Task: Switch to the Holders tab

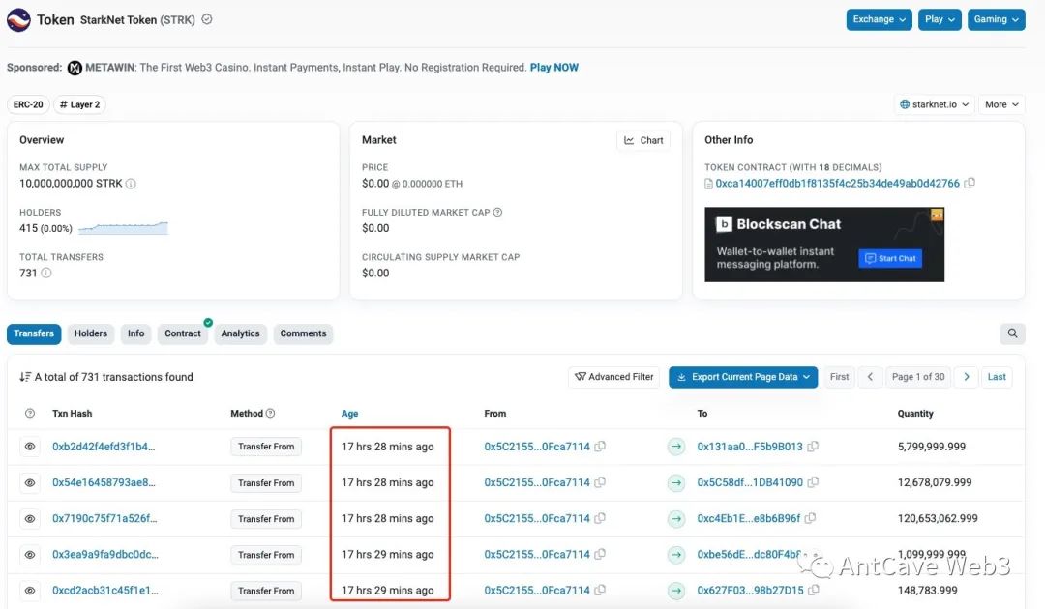Action: (91, 333)
